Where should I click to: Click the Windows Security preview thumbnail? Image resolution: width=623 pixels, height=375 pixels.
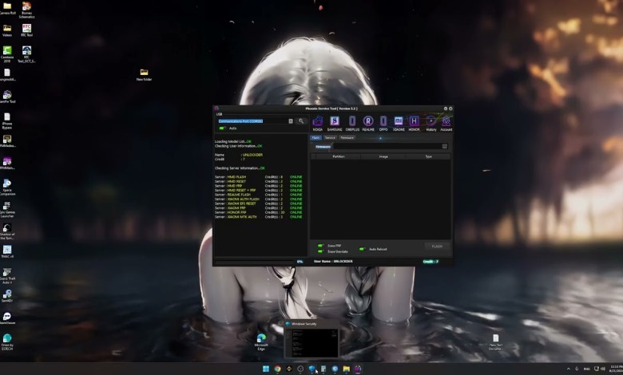[311, 338]
